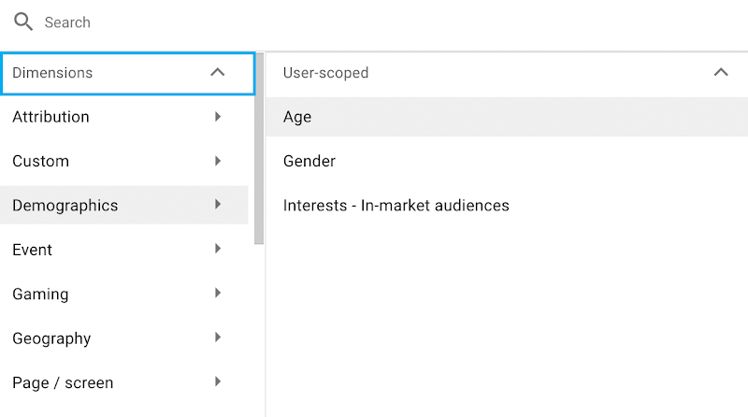Expand the Geography category arrow
The image size is (748, 417).
click(218, 338)
